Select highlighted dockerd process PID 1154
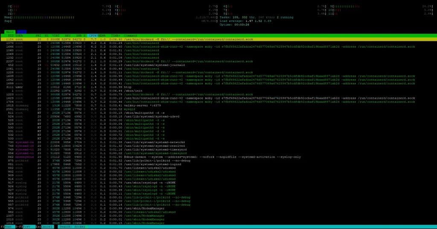The image size is (437, 229). pos(218,39)
